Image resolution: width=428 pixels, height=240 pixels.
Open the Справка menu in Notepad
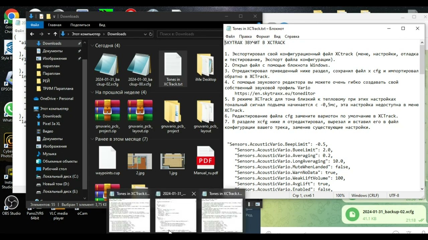click(x=292, y=36)
